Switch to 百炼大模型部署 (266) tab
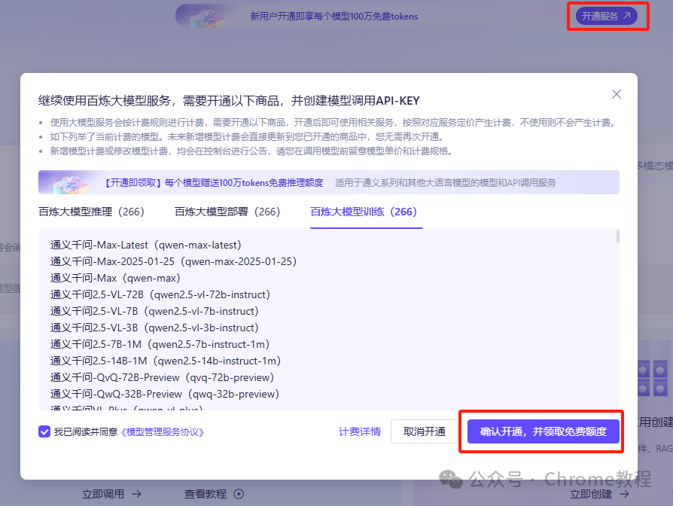 point(227,212)
